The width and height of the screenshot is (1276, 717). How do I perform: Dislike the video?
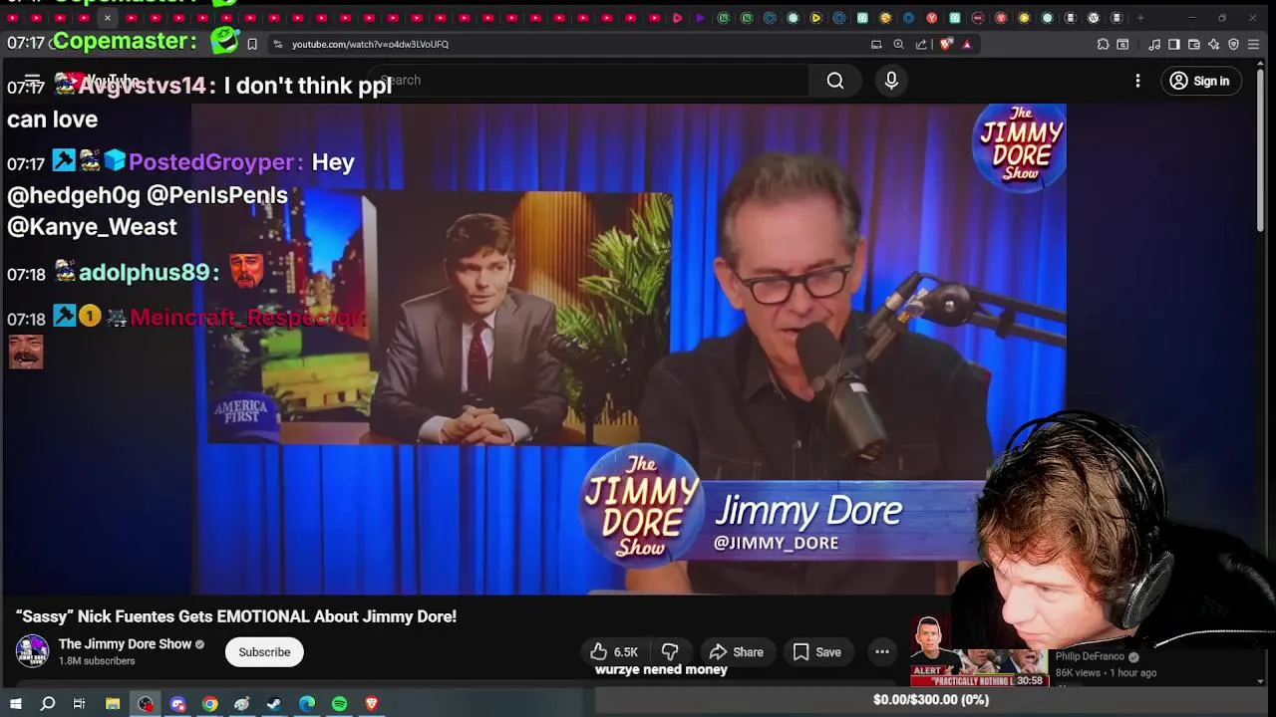(x=670, y=652)
